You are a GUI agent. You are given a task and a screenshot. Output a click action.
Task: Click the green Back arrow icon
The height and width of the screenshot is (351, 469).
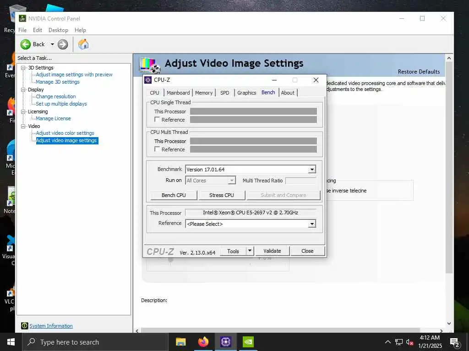pos(26,44)
